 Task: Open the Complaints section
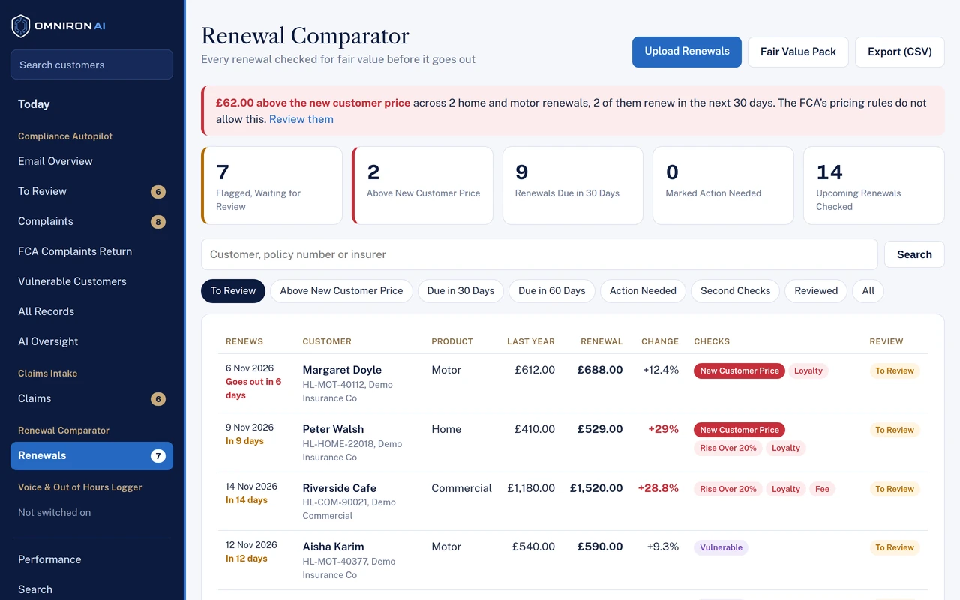[x=91, y=221]
